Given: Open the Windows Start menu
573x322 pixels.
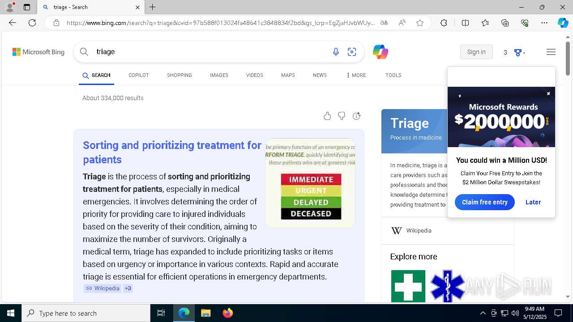Looking at the screenshot, I should pyautogui.click(x=11, y=313).
